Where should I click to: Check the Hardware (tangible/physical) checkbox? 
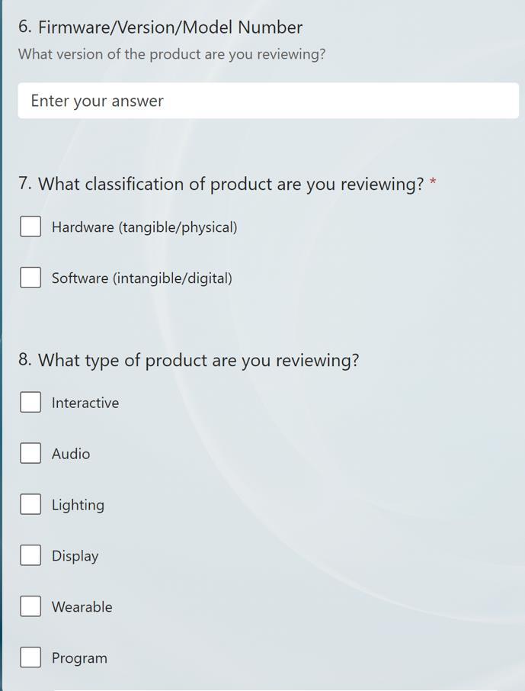click(30, 226)
